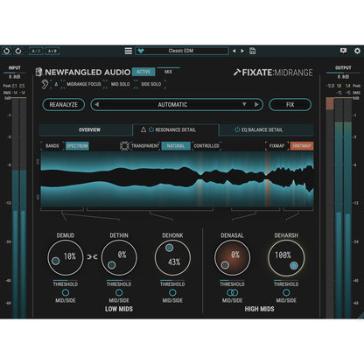
Task: Go to next preset arrow
Action: (x=242, y=51)
